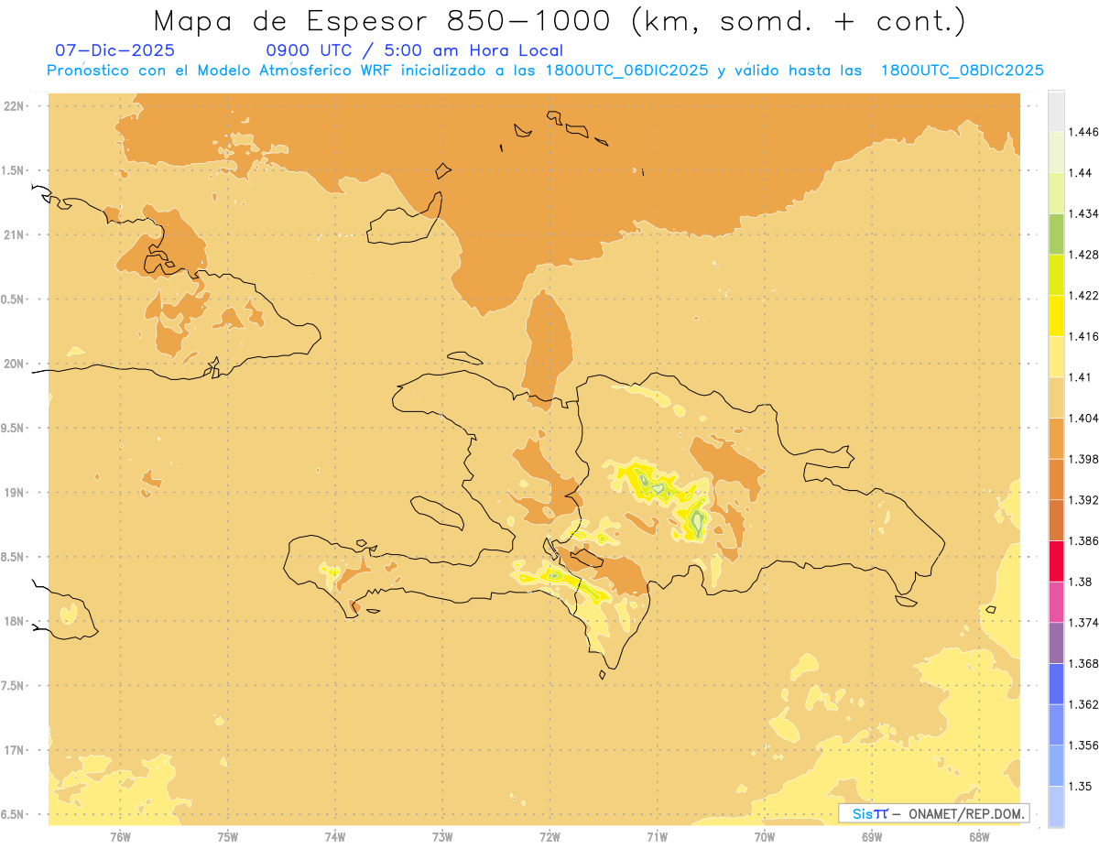
Task: Click the colorbar value '1.398'
Action: pos(1083,459)
